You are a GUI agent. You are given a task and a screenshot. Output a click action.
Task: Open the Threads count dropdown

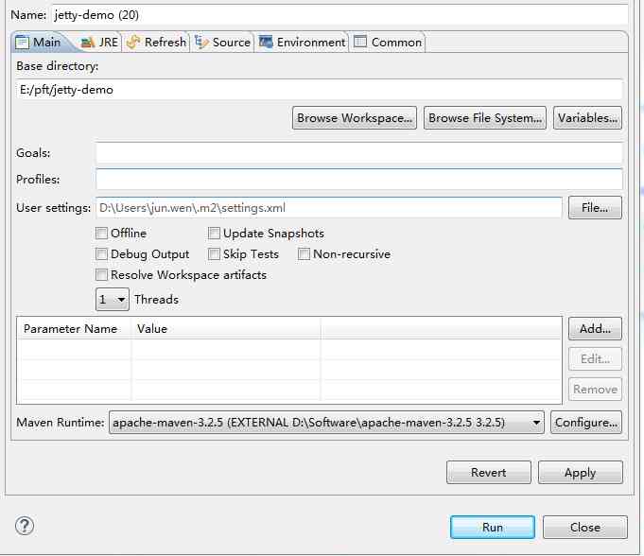click(113, 300)
